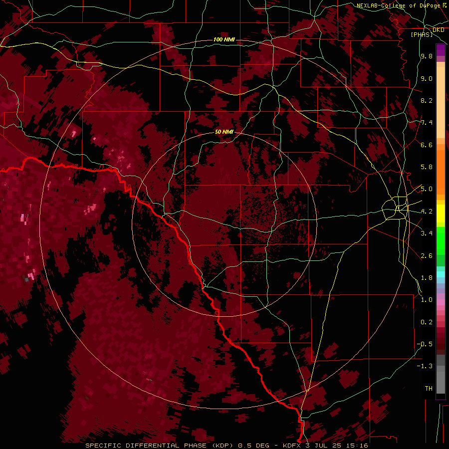Click the 15:16 timestamp text

click(358, 446)
